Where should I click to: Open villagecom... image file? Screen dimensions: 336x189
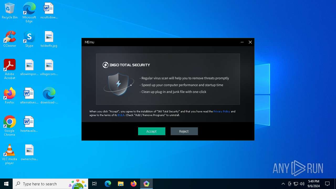tap(49, 68)
